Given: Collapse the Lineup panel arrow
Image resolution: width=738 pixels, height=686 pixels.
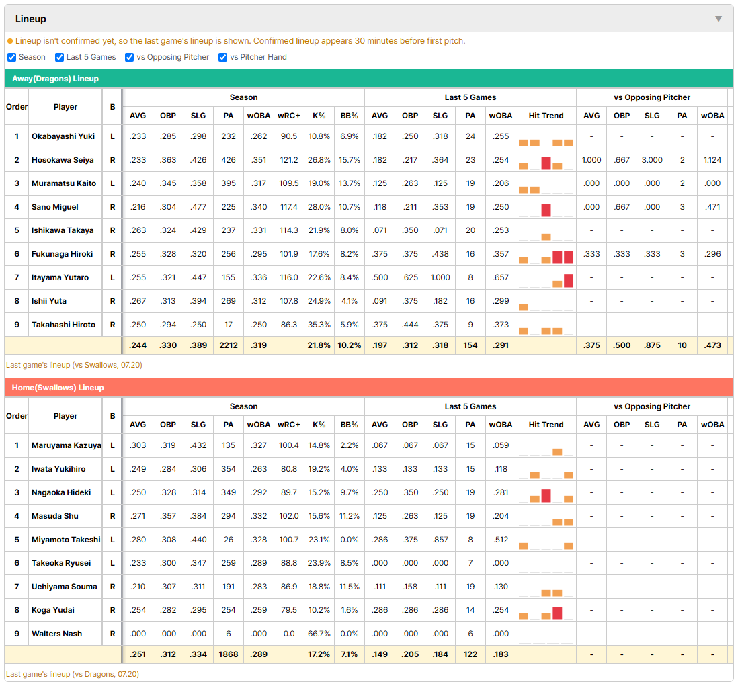Looking at the screenshot, I should click(719, 19).
